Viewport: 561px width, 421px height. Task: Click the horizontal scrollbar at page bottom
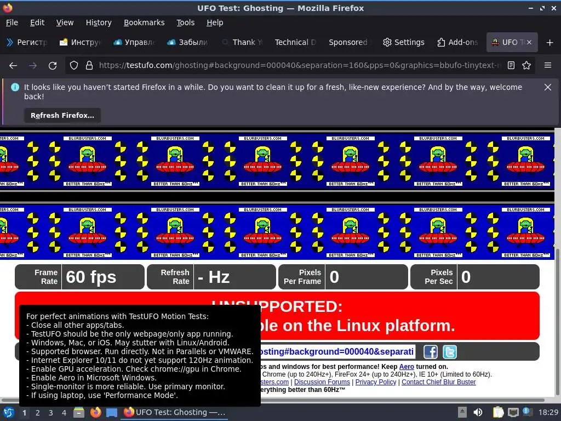[x=273, y=400]
